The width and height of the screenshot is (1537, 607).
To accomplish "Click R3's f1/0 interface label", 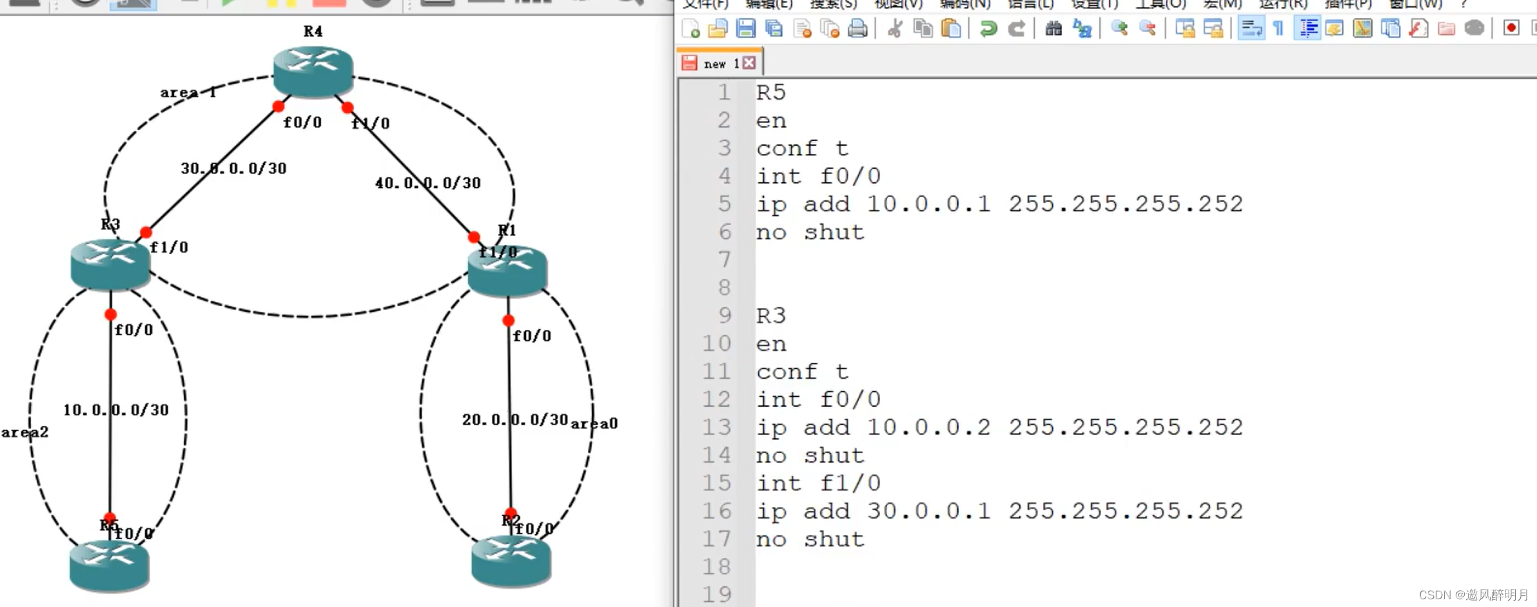I will click(x=169, y=247).
